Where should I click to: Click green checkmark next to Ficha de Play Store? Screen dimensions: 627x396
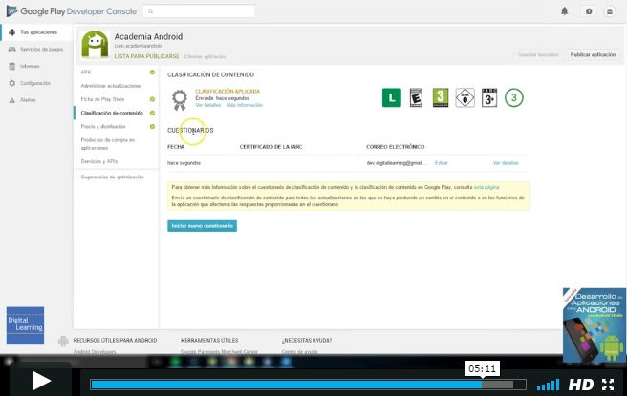click(152, 99)
